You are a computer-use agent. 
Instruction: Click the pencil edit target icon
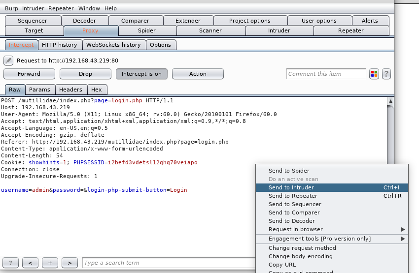[x=8, y=61]
